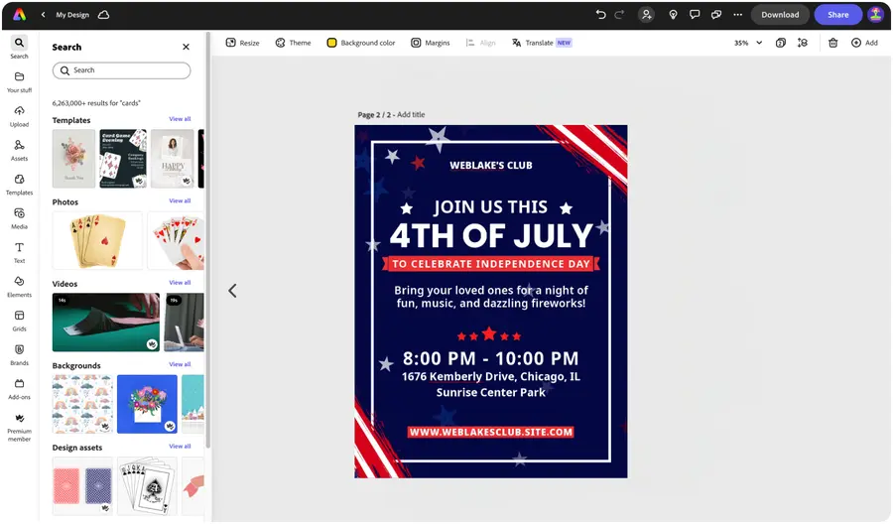893x524 pixels.
Task: Open the Elements panel
Action: tap(20, 287)
